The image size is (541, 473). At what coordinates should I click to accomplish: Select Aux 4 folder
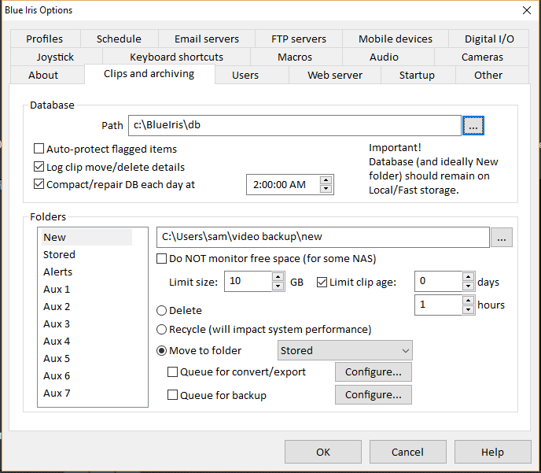(57, 341)
